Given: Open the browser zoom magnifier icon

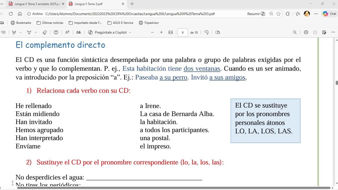Looking at the screenshot, I should [271, 14].
